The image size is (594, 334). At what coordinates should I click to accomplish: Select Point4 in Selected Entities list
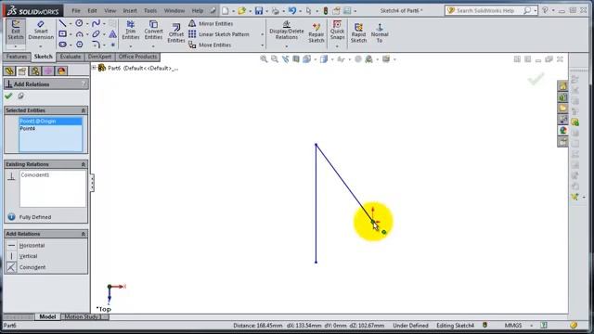pos(50,128)
